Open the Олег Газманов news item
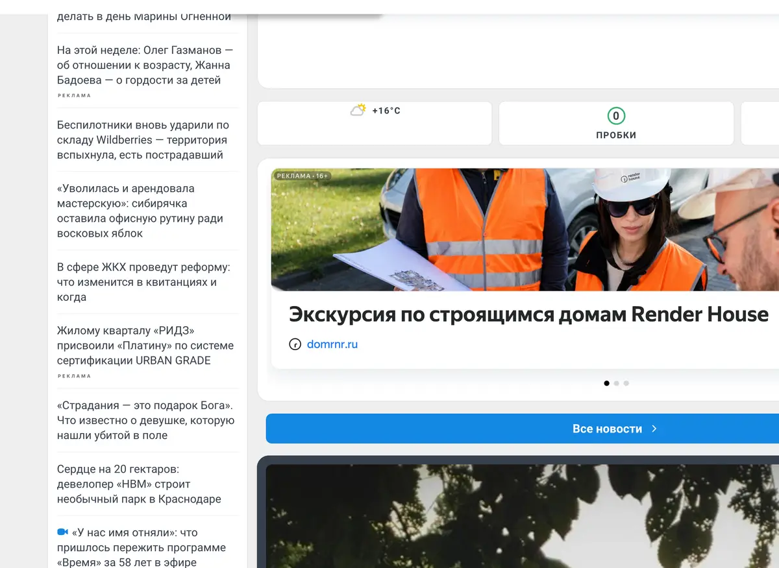This screenshot has height=568, width=779. (145, 65)
